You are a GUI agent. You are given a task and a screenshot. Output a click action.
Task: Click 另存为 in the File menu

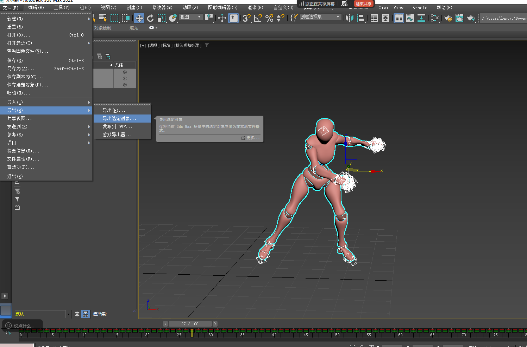tap(21, 69)
